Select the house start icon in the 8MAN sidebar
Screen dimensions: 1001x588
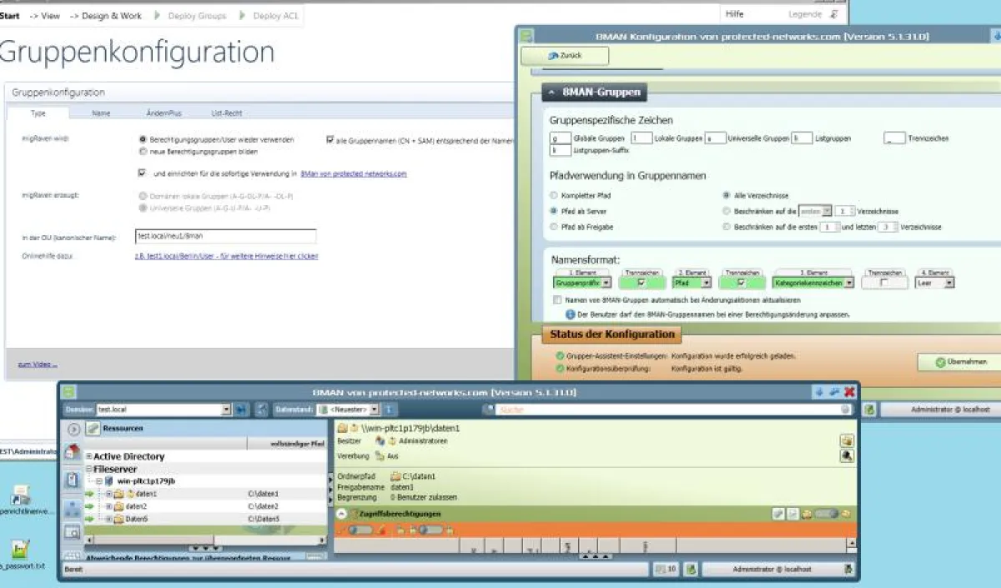point(73,453)
